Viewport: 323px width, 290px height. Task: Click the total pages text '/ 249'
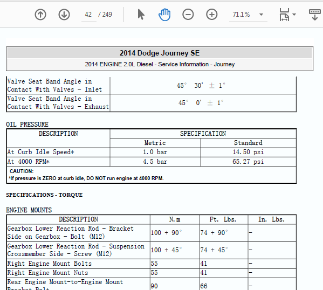(105, 15)
